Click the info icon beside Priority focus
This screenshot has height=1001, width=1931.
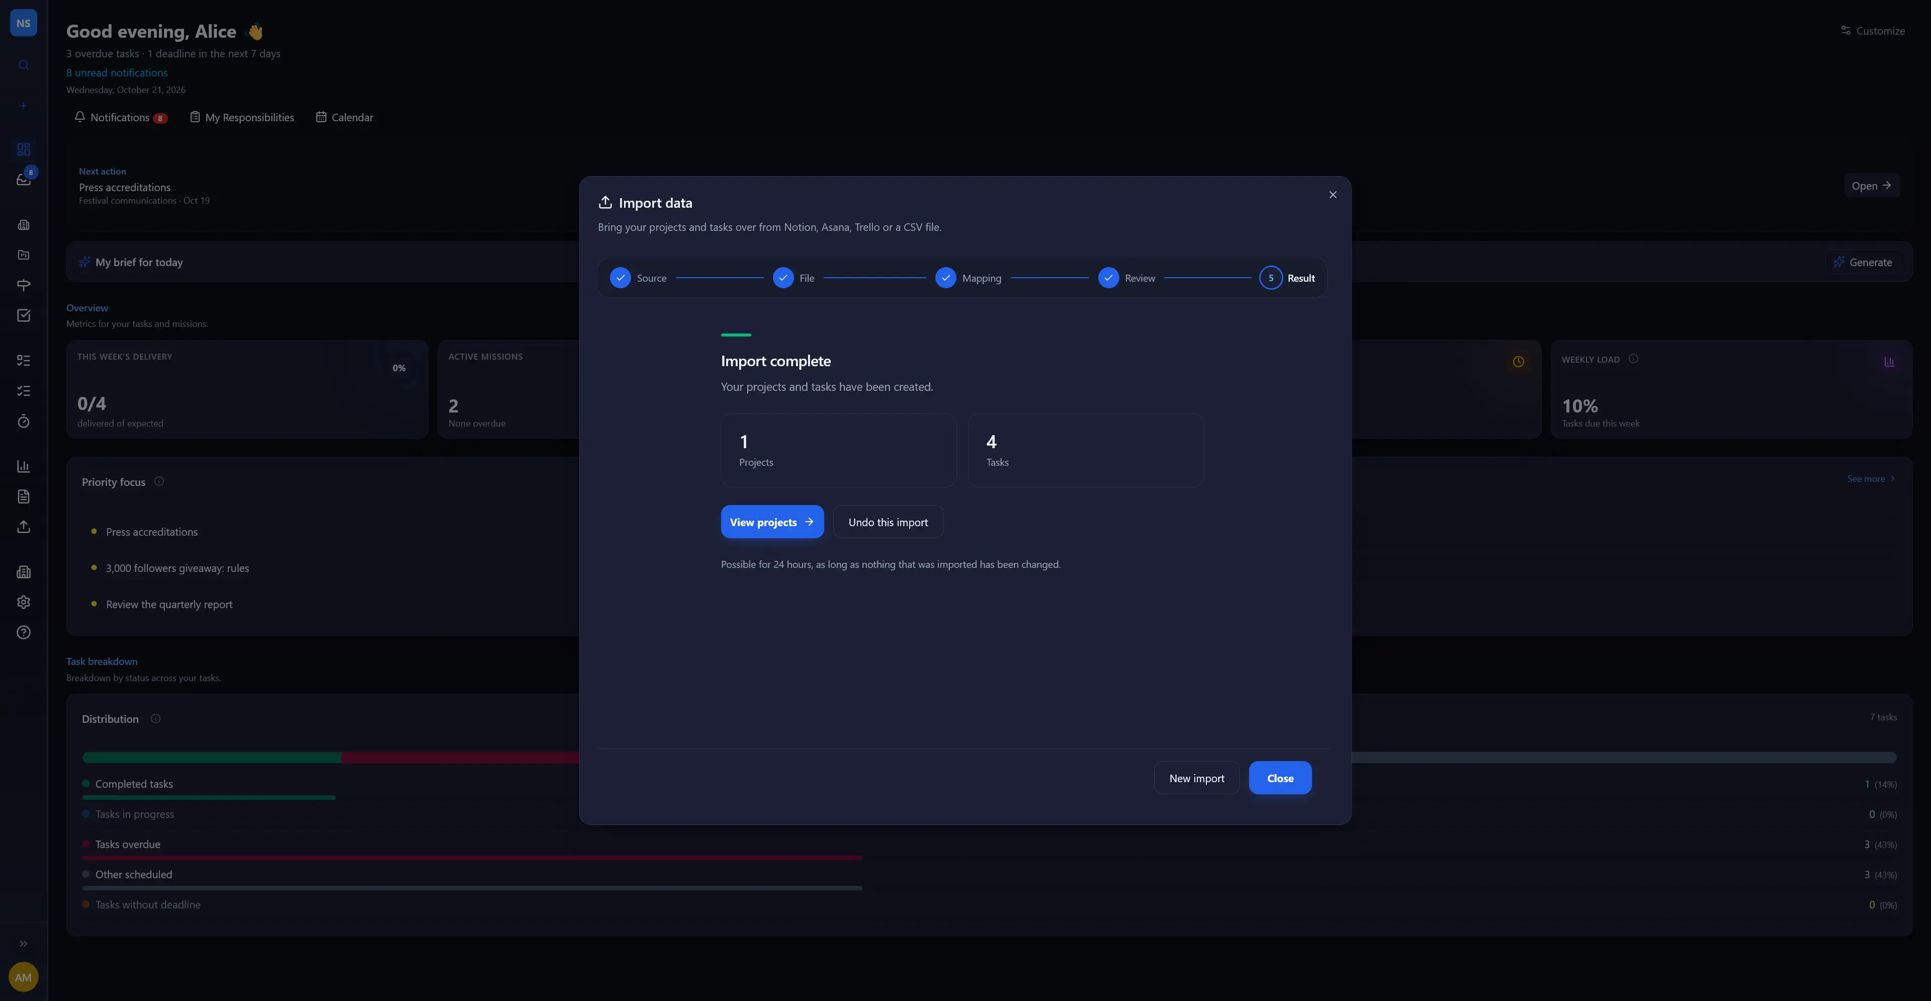point(159,482)
